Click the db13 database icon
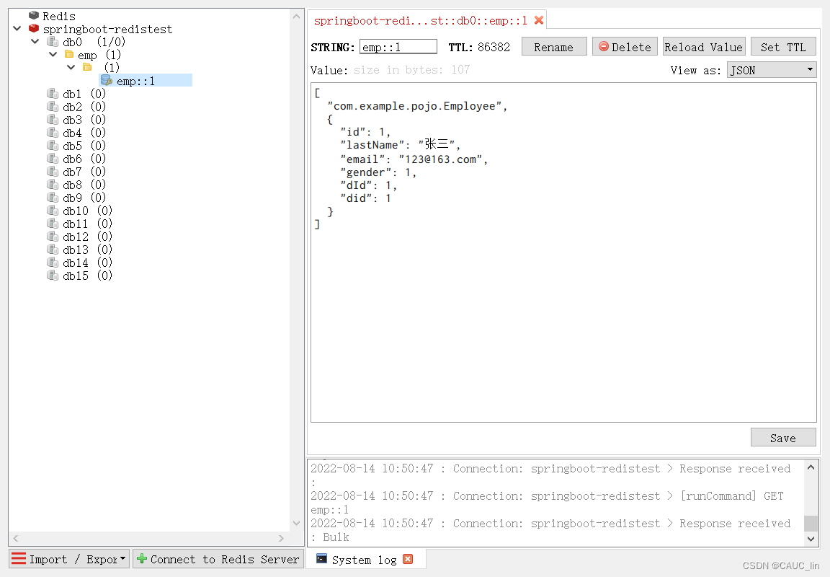Image resolution: width=830 pixels, height=577 pixels. pyautogui.click(x=53, y=249)
